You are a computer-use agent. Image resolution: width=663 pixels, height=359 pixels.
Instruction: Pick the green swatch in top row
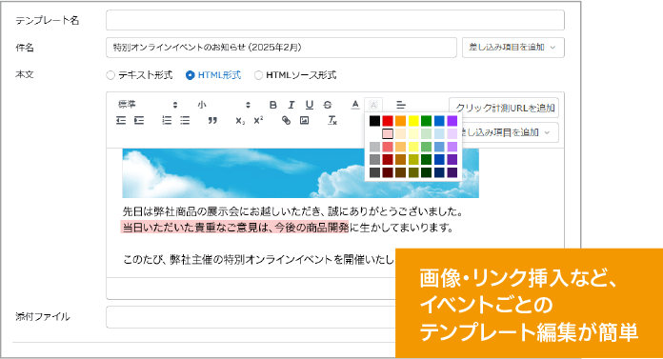(x=426, y=121)
